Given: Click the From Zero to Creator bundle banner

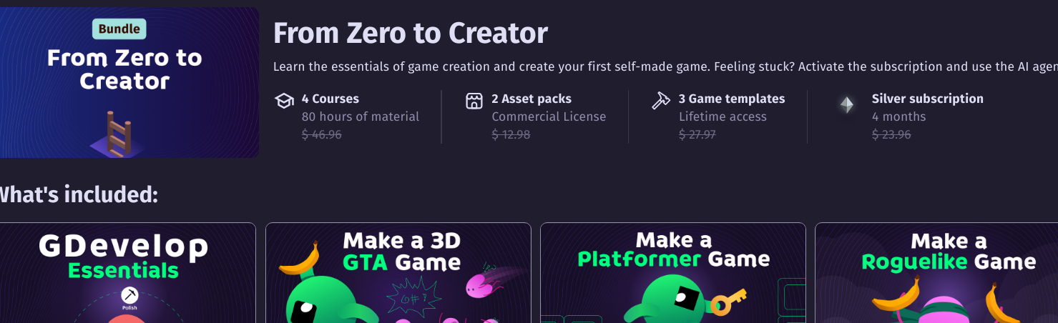Looking at the screenshot, I should coord(129,82).
